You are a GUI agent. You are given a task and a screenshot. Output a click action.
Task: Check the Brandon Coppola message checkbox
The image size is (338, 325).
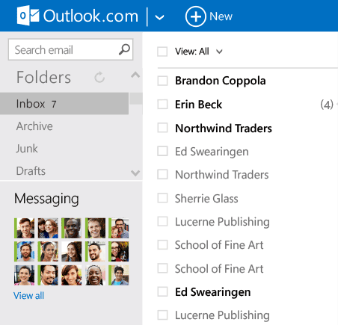click(162, 81)
